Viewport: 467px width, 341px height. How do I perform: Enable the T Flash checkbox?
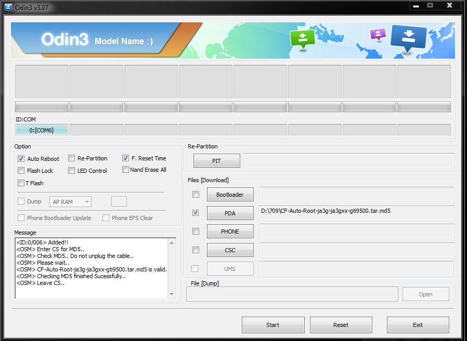[21, 183]
